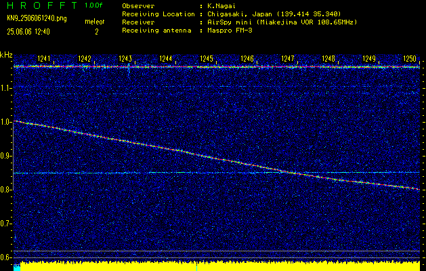The height and width of the screenshot is (271, 426).
Task: Click the yellow signal level bar graph
Action: pyautogui.click(x=220, y=266)
